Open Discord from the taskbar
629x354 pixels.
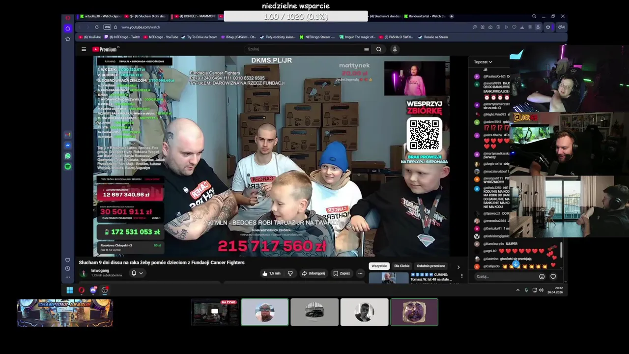pos(93,290)
